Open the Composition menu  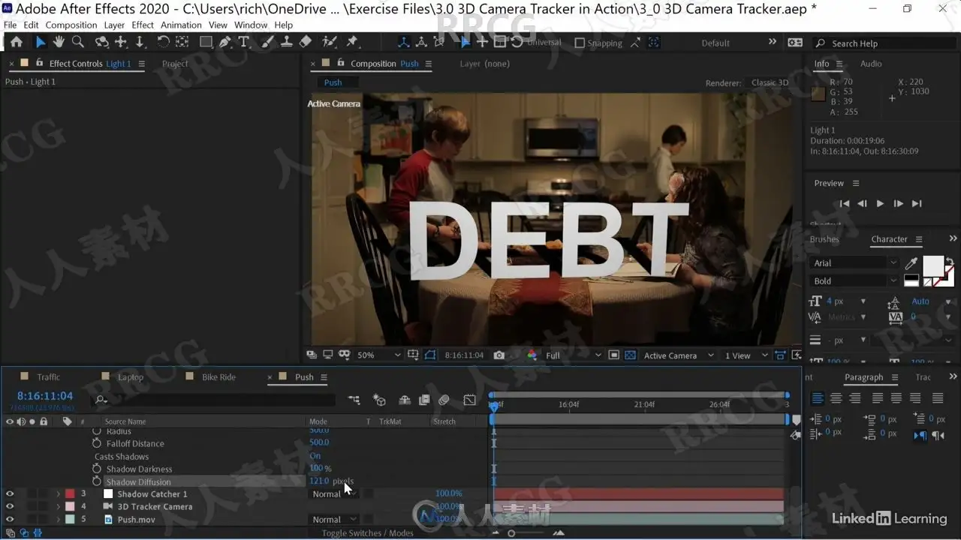pos(71,25)
